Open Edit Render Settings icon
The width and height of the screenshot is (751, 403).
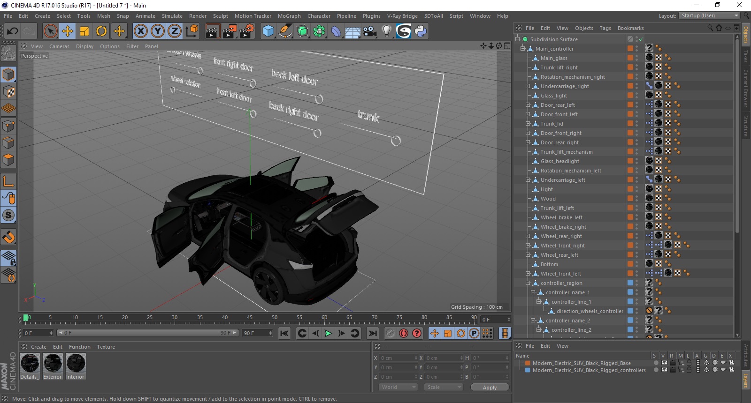[247, 31]
